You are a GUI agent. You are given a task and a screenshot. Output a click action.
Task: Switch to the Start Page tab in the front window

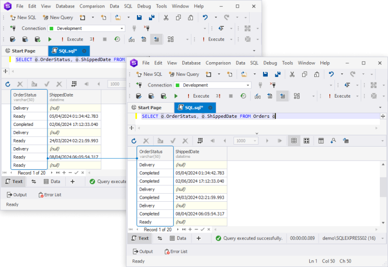click(x=150, y=108)
